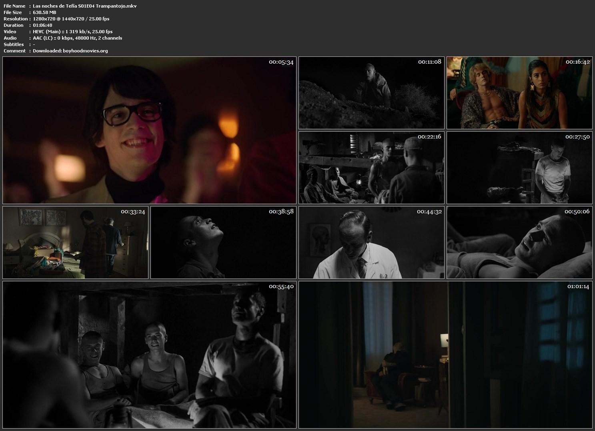Click the timestamp 00:11:08
Screen dimensions: 595x431
click(430, 62)
